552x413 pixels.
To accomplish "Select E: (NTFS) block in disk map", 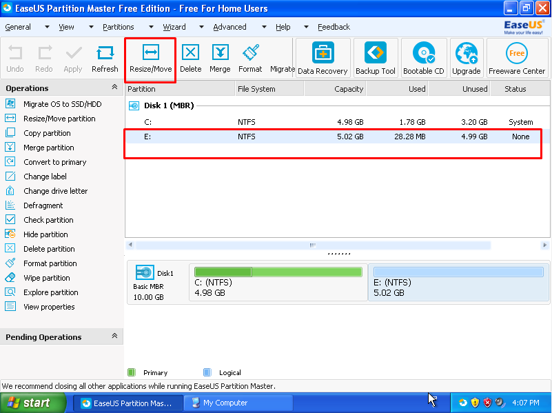I will coord(458,283).
